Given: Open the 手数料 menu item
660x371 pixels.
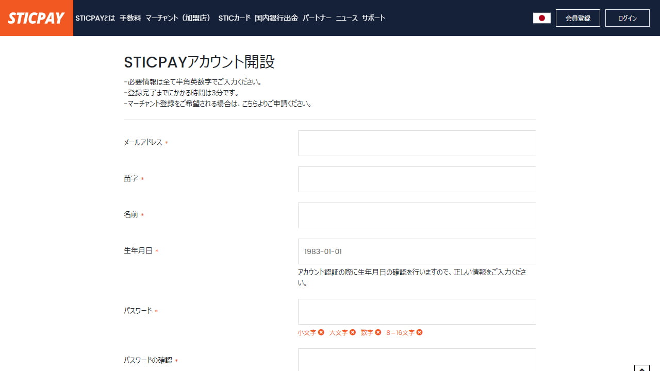Looking at the screenshot, I should 130,18.
